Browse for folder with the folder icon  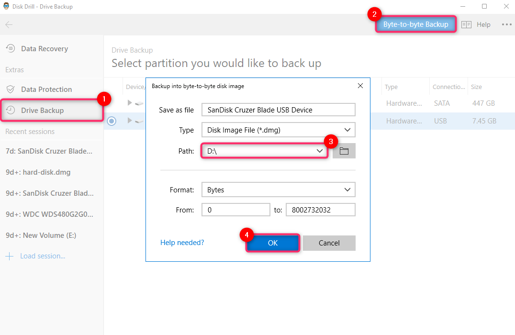click(x=344, y=151)
